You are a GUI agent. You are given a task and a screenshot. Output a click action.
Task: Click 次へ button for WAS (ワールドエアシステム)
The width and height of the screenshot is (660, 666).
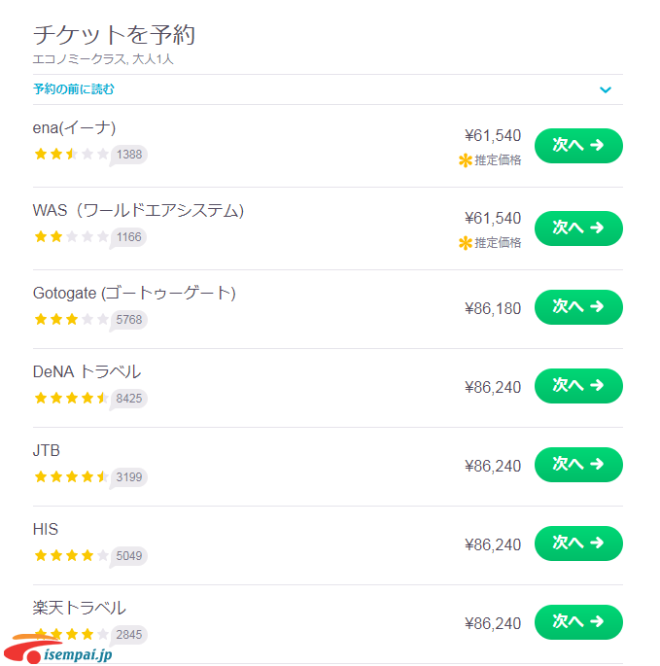click(578, 228)
